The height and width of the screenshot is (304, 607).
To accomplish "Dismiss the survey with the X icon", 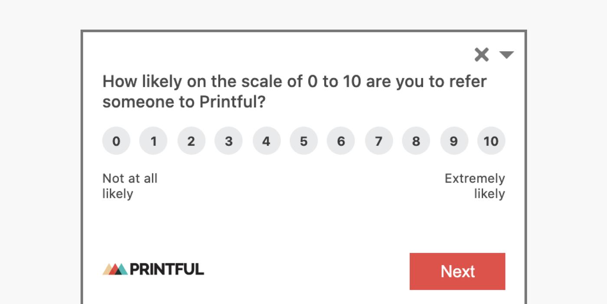I will 481,54.
